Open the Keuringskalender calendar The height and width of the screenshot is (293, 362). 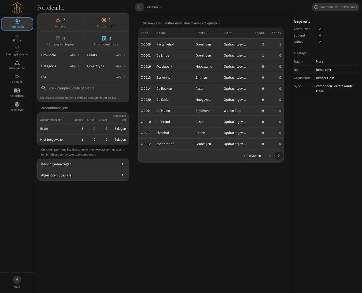tap(17, 51)
